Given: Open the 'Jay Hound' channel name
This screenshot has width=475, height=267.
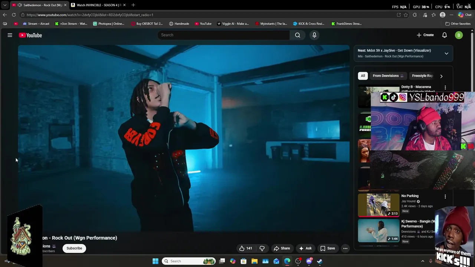Looking at the screenshot, I should tap(409, 201).
